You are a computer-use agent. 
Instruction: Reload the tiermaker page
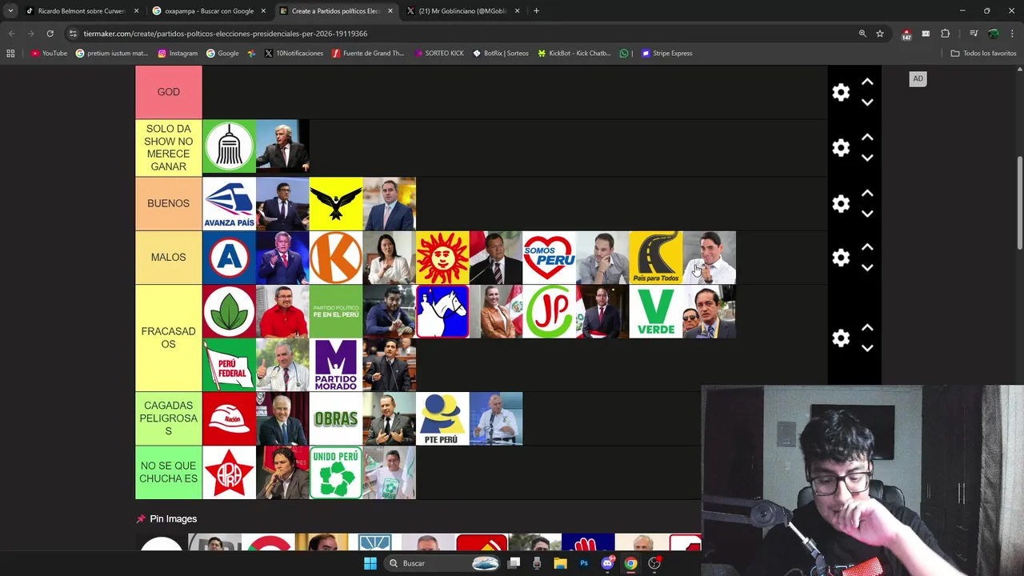point(50,34)
